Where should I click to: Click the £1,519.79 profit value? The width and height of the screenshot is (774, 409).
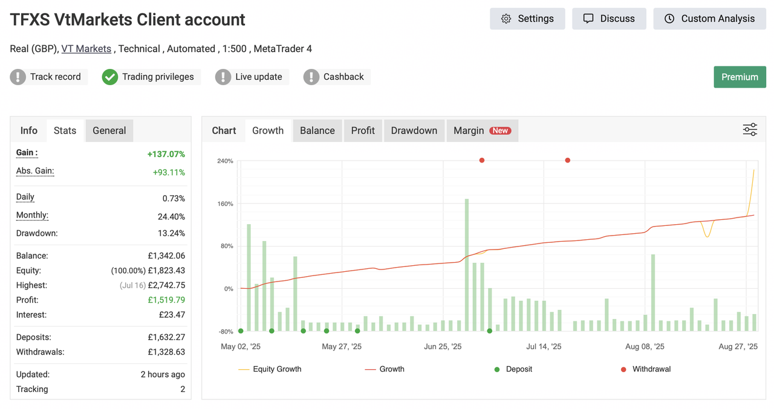point(166,300)
